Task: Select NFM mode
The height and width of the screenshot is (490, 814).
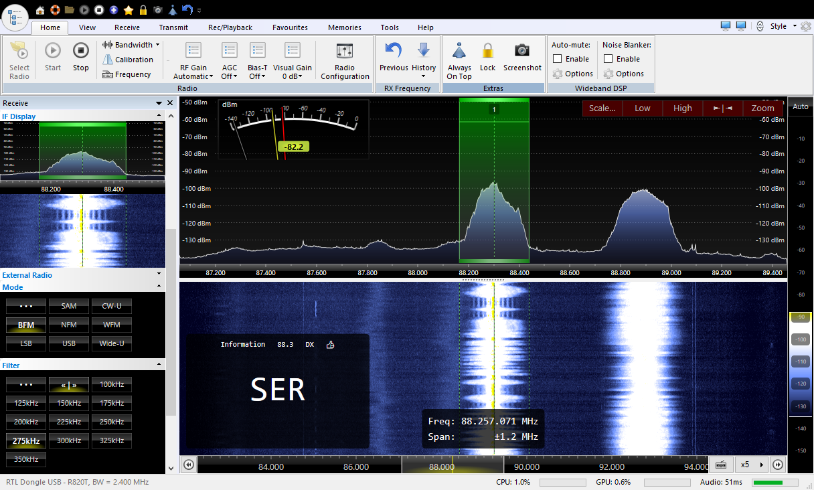Action: click(x=69, y=325)
